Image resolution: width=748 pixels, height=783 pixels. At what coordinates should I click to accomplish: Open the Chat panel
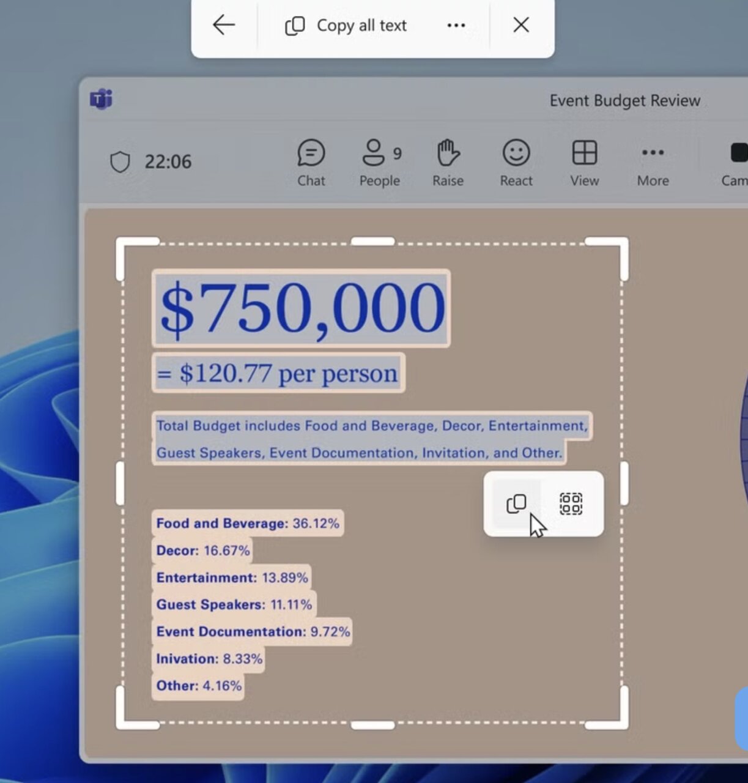click(311, 163)
